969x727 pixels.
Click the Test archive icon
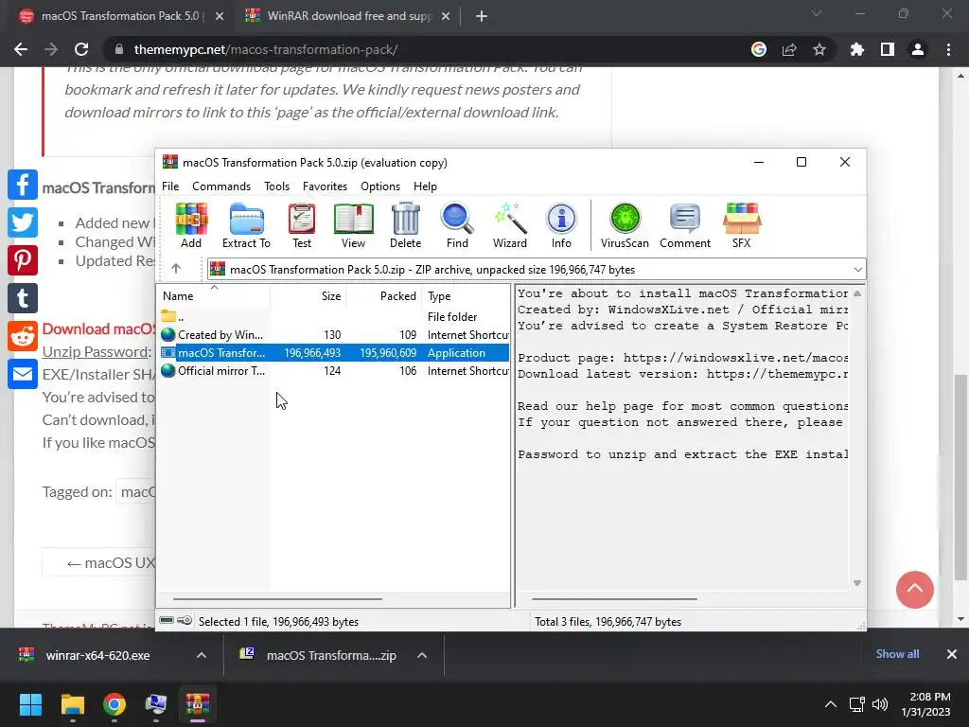302,225
